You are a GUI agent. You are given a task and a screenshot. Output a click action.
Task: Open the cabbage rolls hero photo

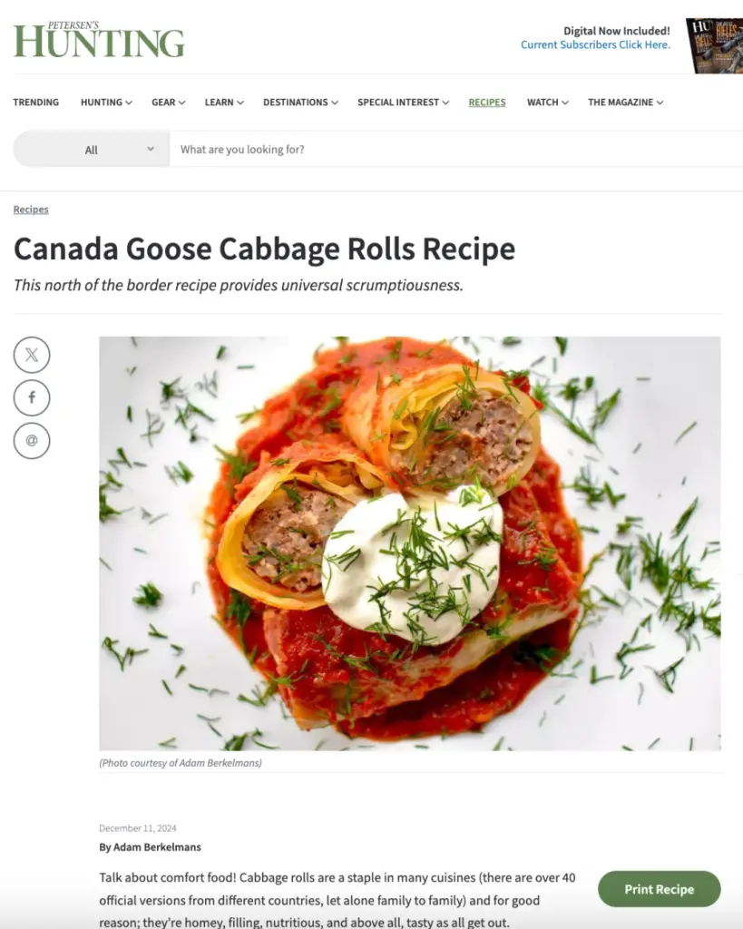pyautogui.click(x=410, y=544)
